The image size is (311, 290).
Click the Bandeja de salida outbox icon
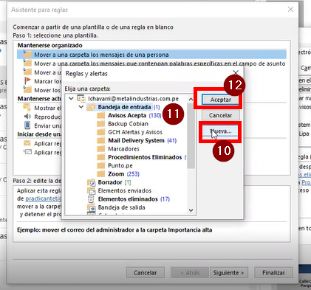coord(92,207)
